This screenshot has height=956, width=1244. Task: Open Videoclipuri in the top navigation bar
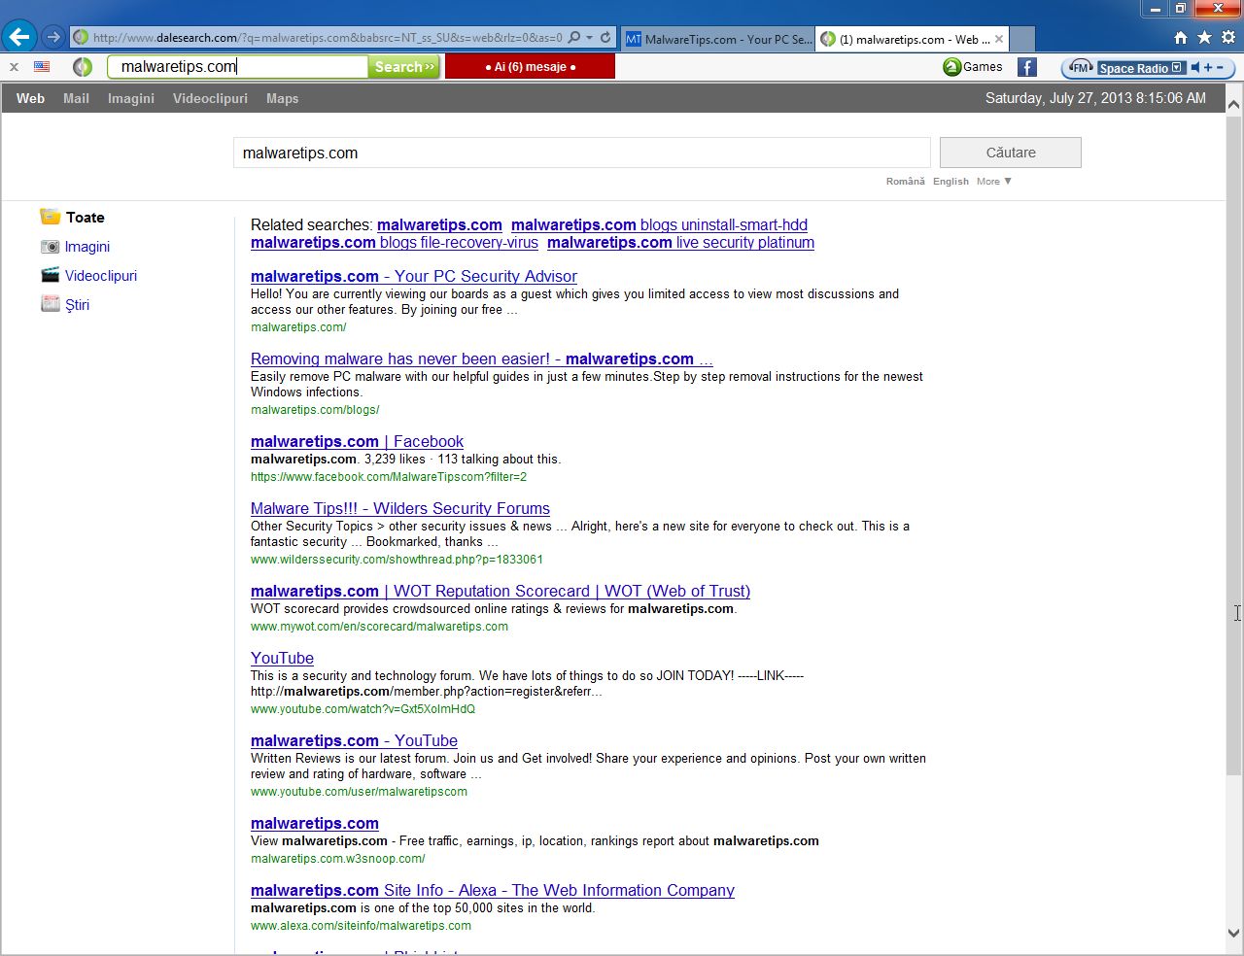(x=210, y=98)
